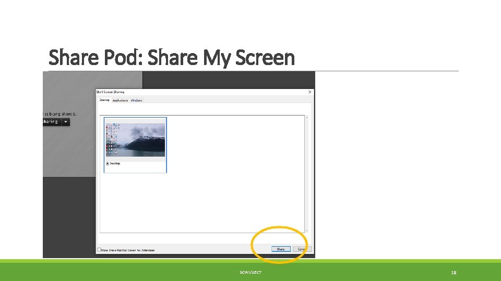Viewport: 501px width, 281px height.
Task: Open the Windows tab
Action: (x=136, y=100)
